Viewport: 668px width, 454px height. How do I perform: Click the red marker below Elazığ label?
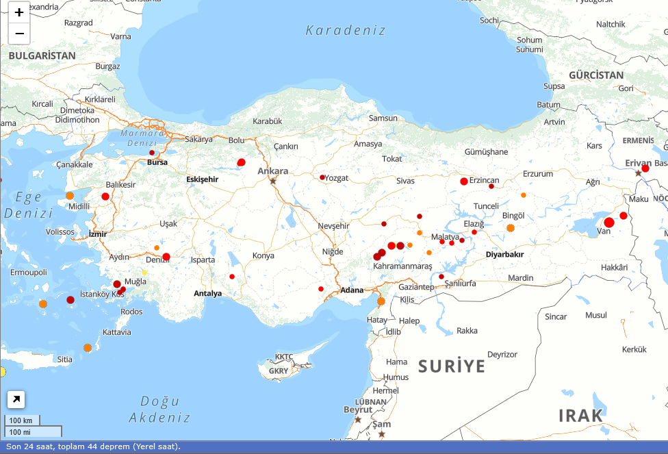point(474,232)
